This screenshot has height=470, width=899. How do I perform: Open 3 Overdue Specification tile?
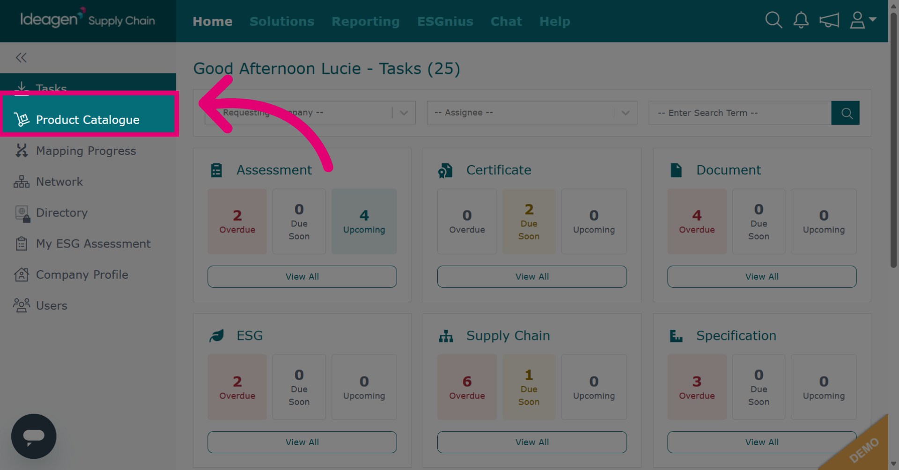coord(697,387)
